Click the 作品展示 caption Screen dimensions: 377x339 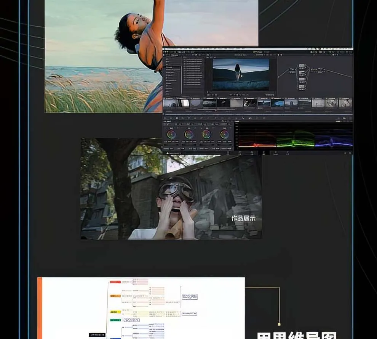pos(243,219)
